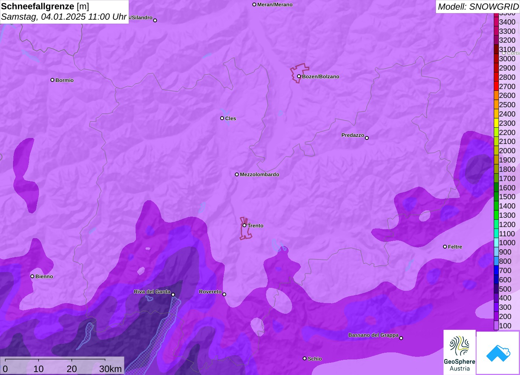Click the Cles location marker

222,118
